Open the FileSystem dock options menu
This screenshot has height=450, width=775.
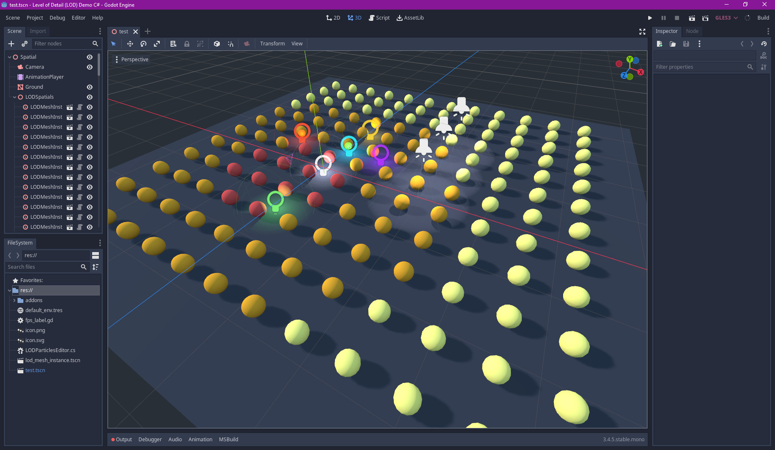coord(100,243)
